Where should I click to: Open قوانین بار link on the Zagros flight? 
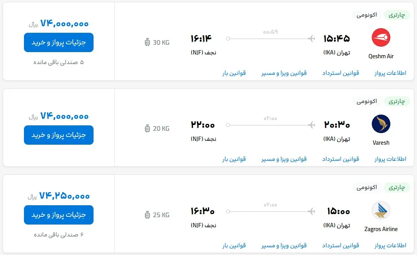pos(233,245)
